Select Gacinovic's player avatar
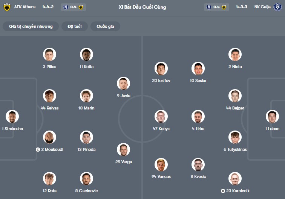285x199 pixels. click(86, 179)
